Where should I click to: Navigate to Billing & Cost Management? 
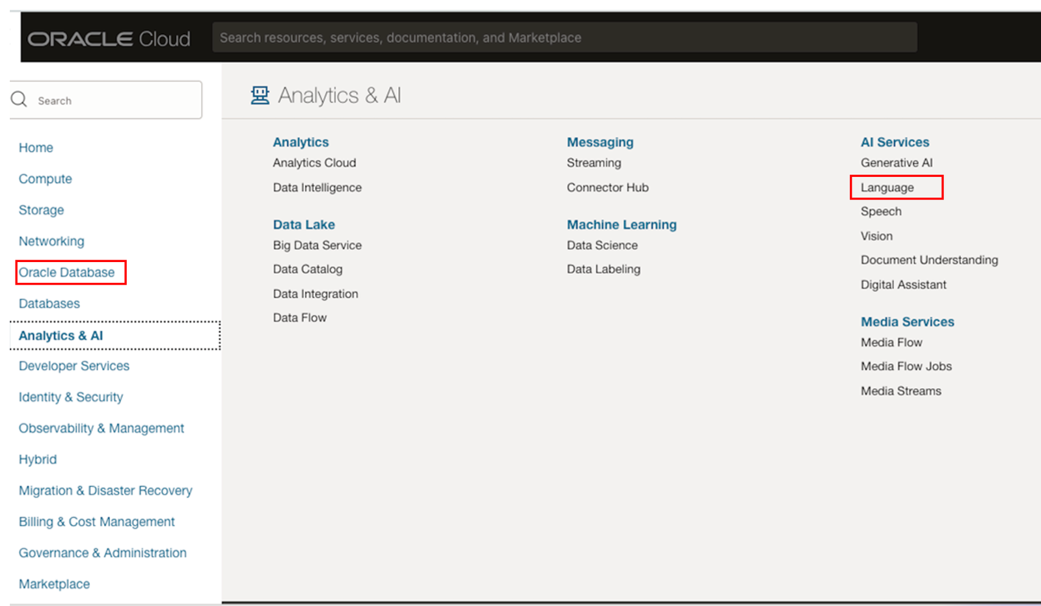[96, 521]
